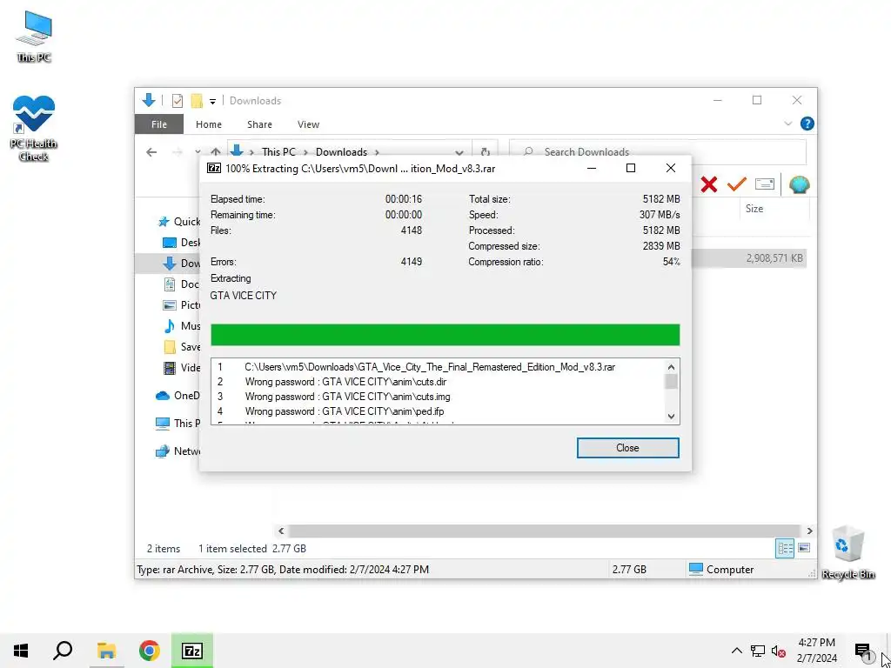
Task: Click the green extraction progress bar
Action: (x=445, y=335)
